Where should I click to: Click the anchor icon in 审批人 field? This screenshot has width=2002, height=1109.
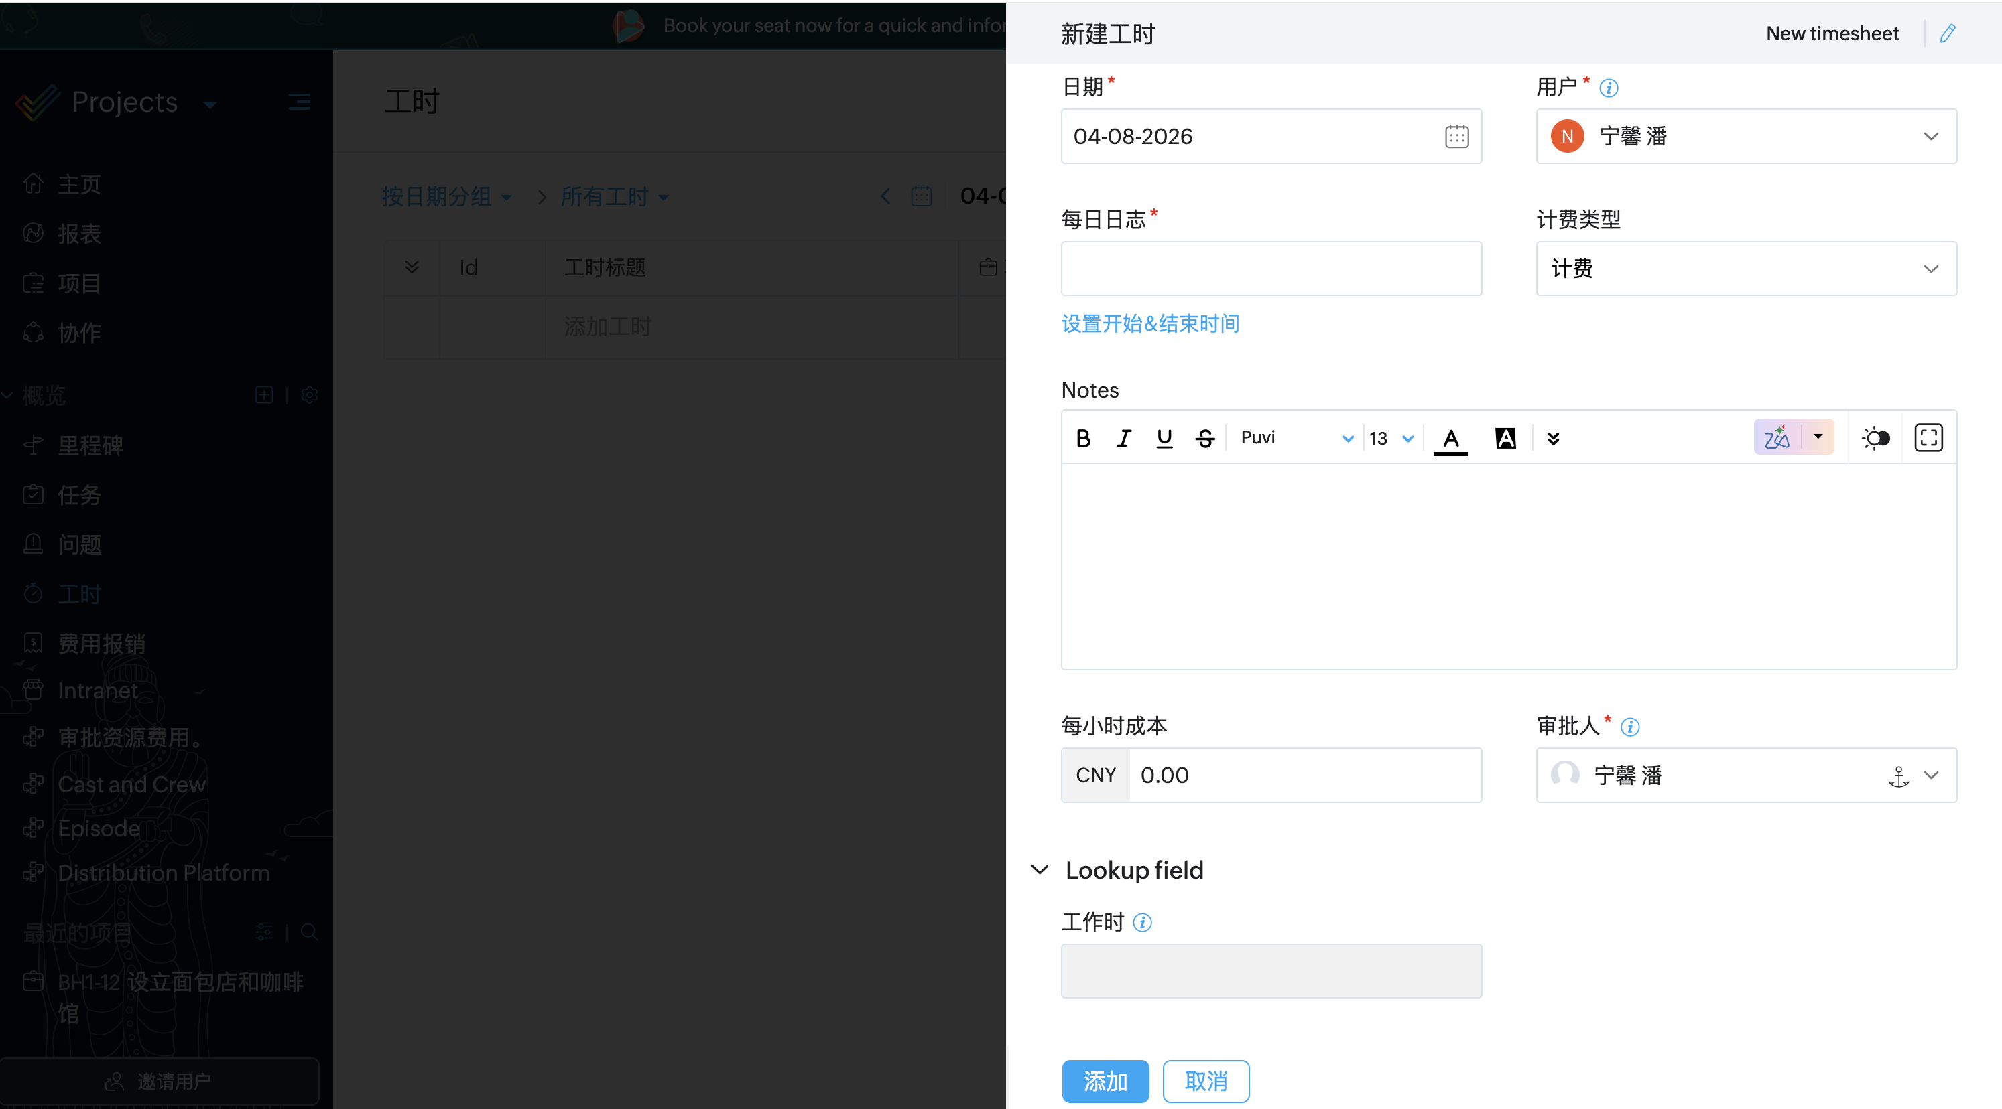1898,776
